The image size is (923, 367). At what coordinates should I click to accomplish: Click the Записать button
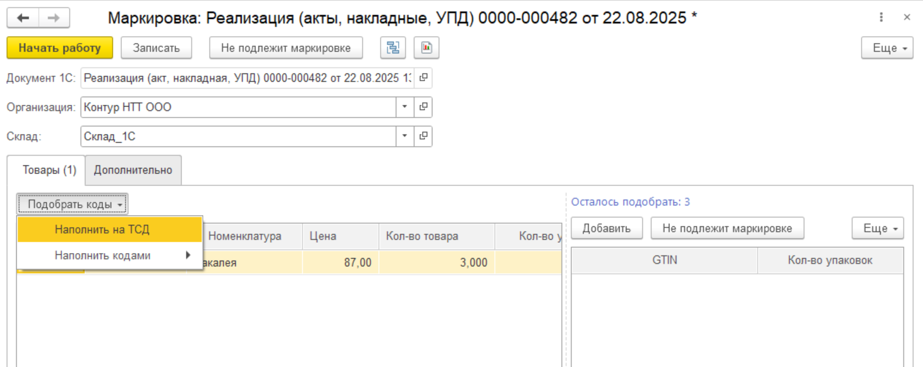coord(156,48)
